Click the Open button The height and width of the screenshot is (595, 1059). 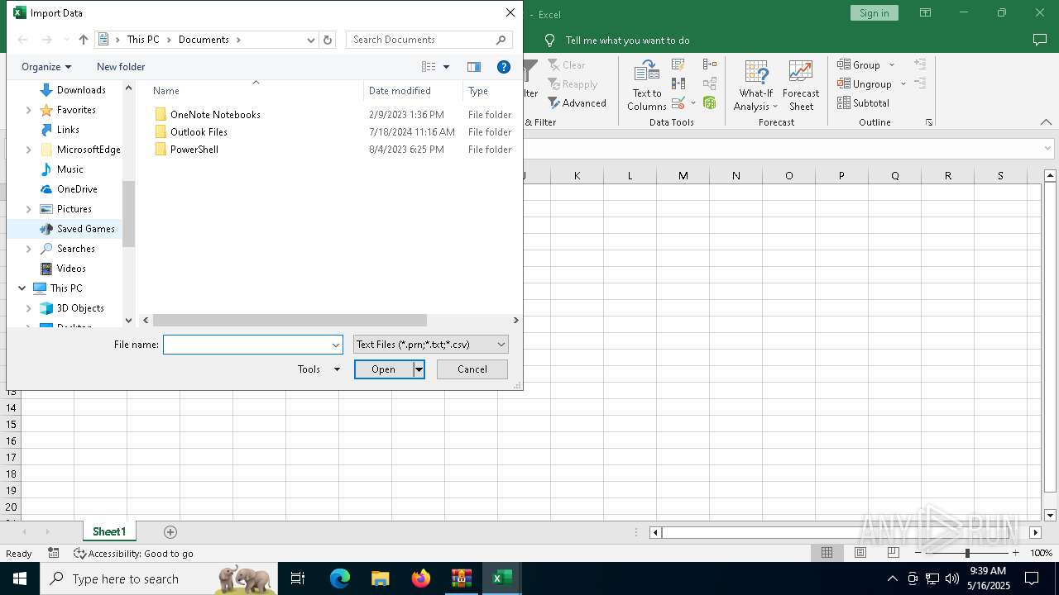coord(383,369)
